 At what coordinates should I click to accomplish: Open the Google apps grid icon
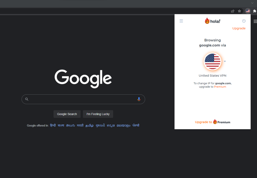(255, 22)
